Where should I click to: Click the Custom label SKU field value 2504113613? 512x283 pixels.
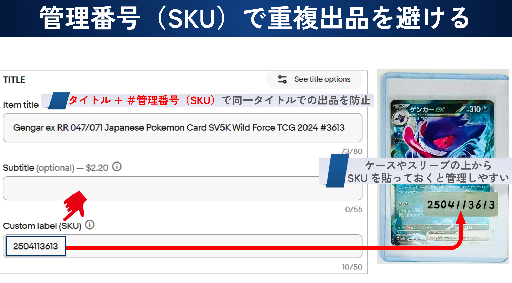36,246
